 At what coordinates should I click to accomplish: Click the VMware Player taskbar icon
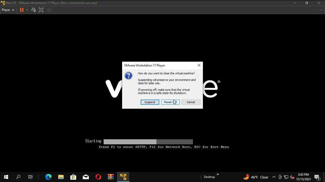point(123,177)
